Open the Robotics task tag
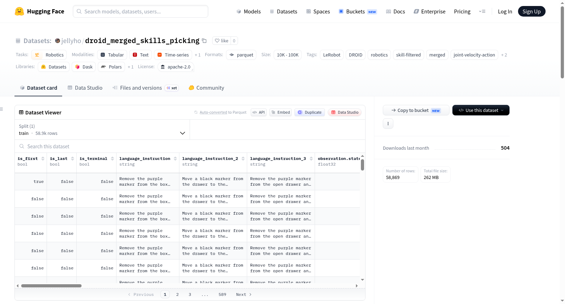The width and height of the screenshot is (565, 304). point(49,55)
